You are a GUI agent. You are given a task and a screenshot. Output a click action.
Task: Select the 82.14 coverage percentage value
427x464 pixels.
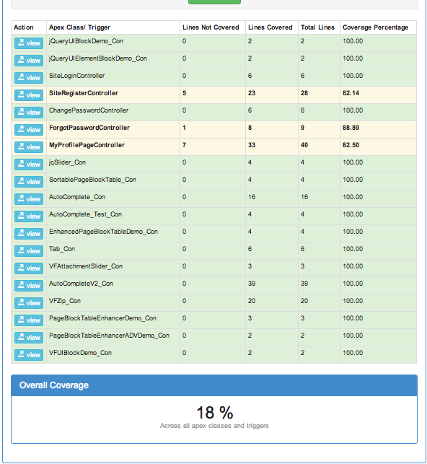pos(351,93)
